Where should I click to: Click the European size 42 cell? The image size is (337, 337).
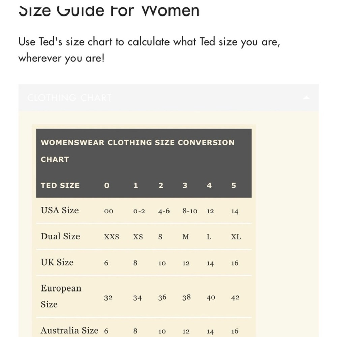coord(235,298)
